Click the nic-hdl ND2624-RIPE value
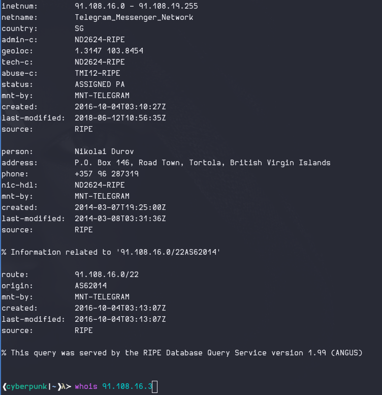The image size is (382, 395). click(100, 185)
